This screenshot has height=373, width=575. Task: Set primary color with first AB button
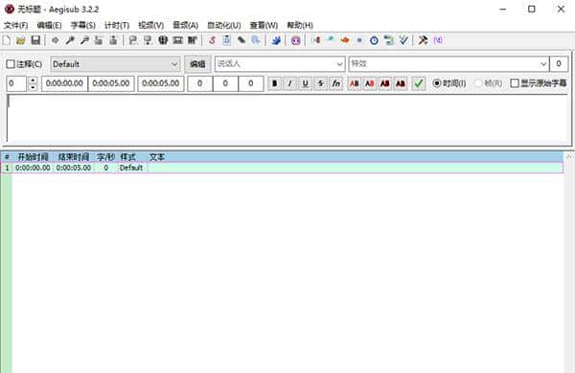[355, 83]
